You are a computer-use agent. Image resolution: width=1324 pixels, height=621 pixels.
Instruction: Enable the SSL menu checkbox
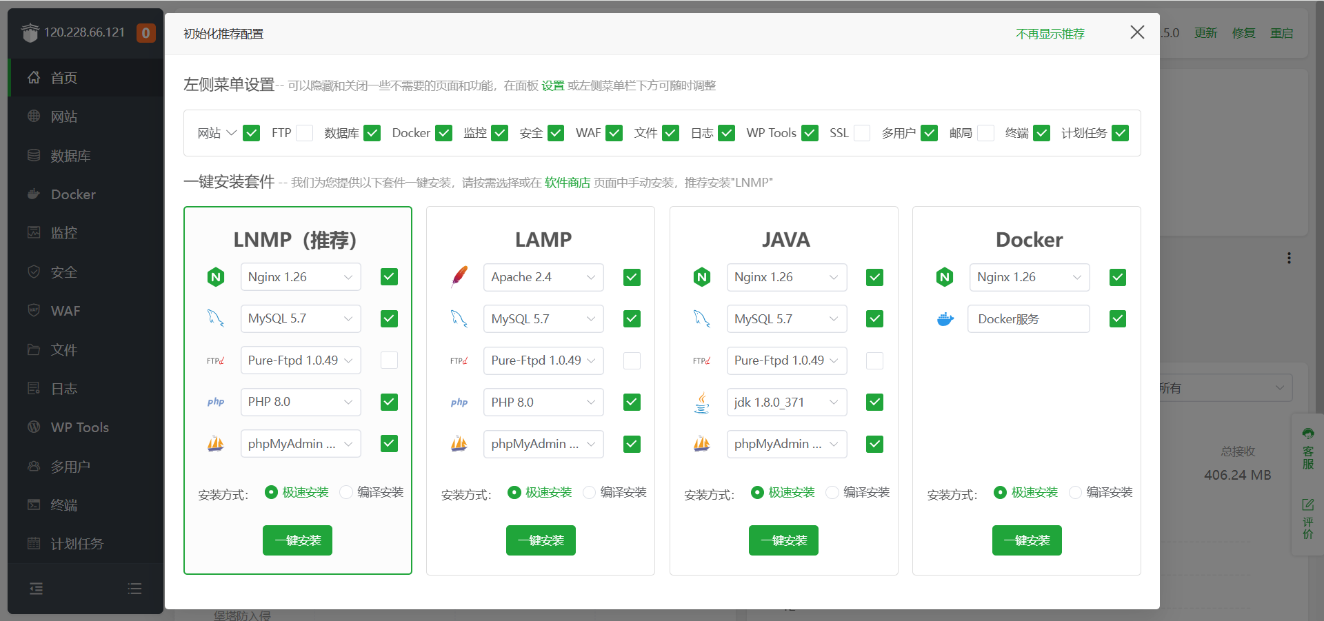(862, 133)
